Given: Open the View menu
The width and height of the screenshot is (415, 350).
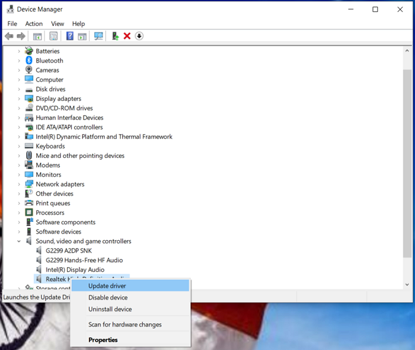Looking at the screenshot, I should pos(58,24).
